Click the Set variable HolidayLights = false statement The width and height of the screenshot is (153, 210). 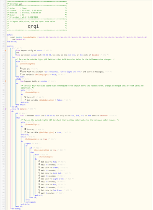click(44, 100)
